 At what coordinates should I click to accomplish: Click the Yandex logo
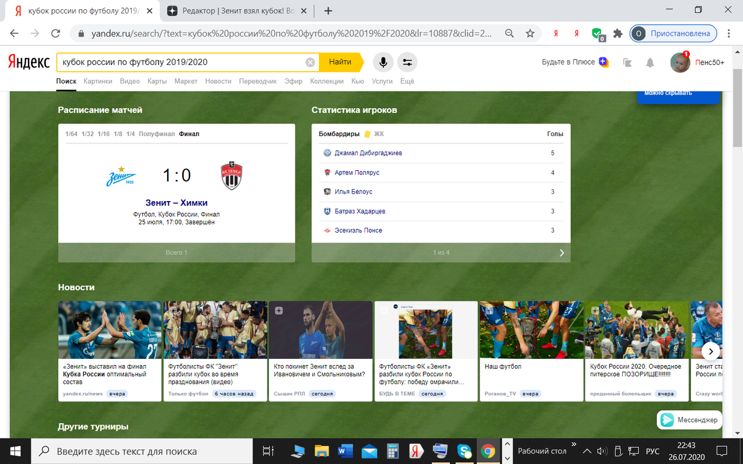coord(28,62)
